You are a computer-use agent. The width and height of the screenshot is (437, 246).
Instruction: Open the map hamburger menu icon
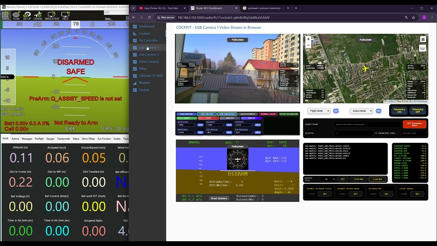423,39
